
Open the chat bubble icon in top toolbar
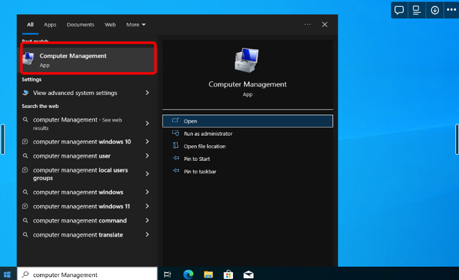point(399,10)
